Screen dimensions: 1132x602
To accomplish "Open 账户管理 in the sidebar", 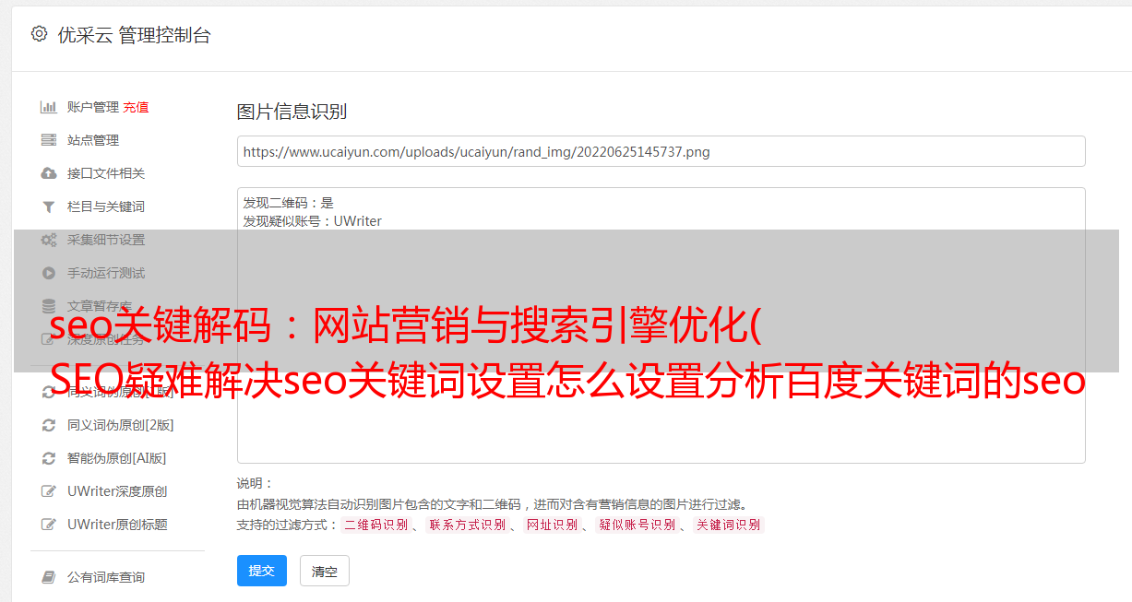I will (x=93, y=107).
